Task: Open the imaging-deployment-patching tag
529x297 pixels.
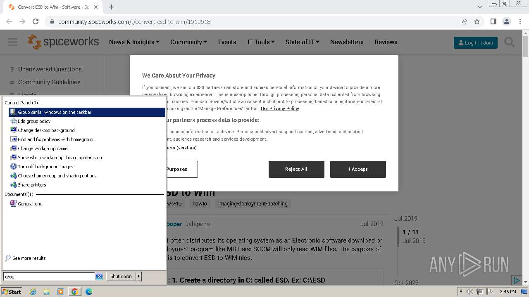Action: coord(253,204)
